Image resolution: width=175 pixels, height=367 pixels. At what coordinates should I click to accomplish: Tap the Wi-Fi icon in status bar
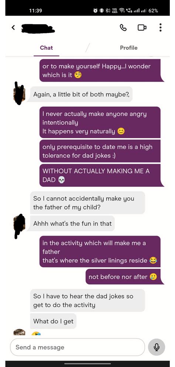click(x=121, y=10)
